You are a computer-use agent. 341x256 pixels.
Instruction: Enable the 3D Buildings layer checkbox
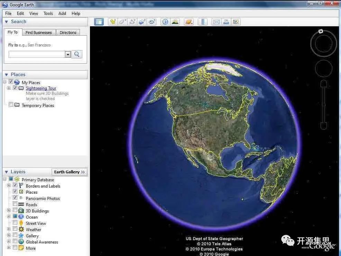click(x=15, y=210)
